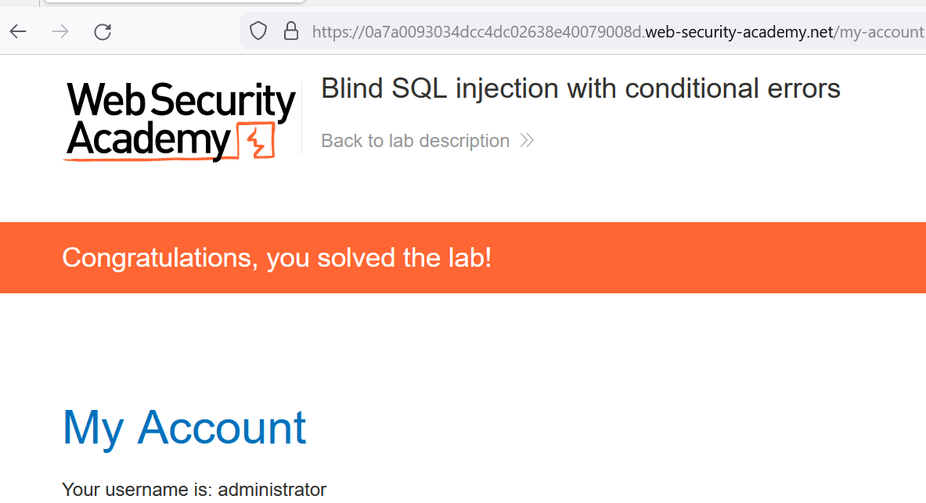The width and height of the screenshot is (926, 503).
Task: Click web-security-academy.net in the address bar
Action: click(x=740, y=32)
